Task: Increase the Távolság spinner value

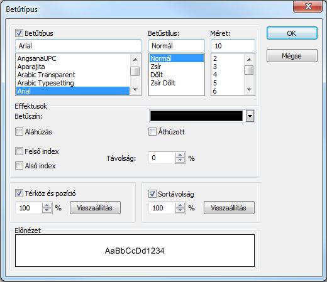Action: [x=180, y=155]
